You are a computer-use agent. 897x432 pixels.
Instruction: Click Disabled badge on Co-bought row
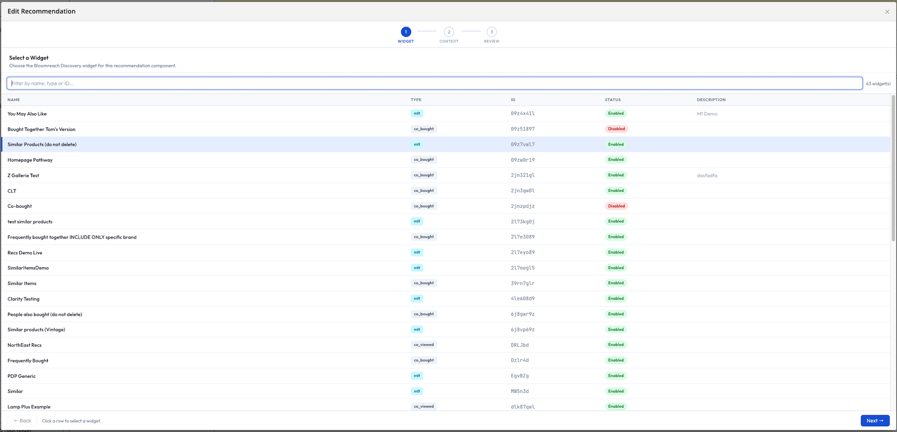616,206
